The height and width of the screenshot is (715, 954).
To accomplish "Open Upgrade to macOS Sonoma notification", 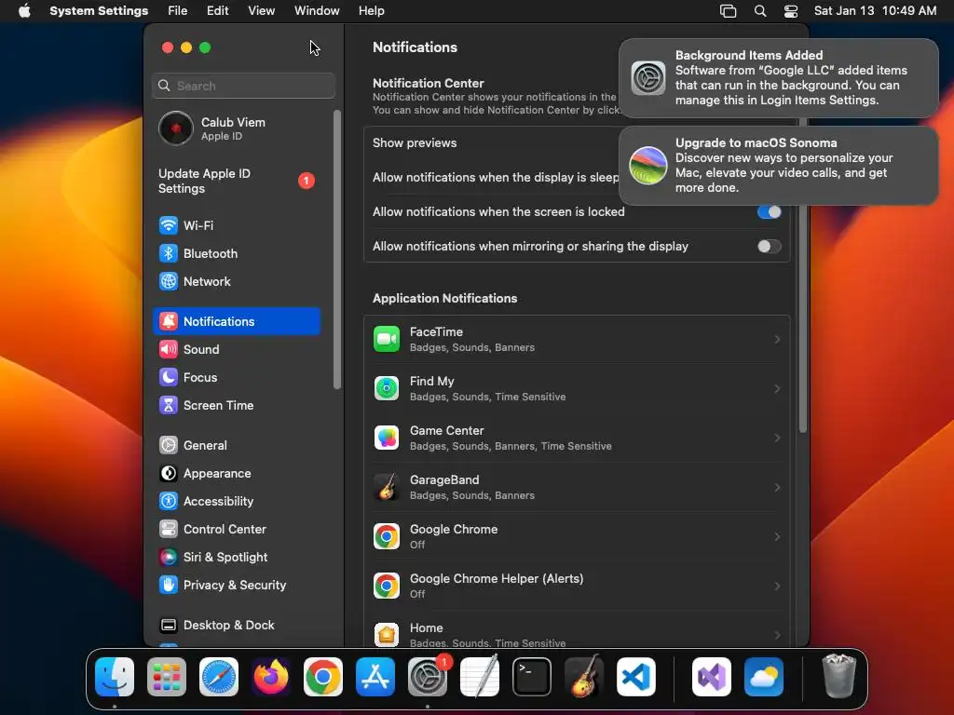I will 779,166.
